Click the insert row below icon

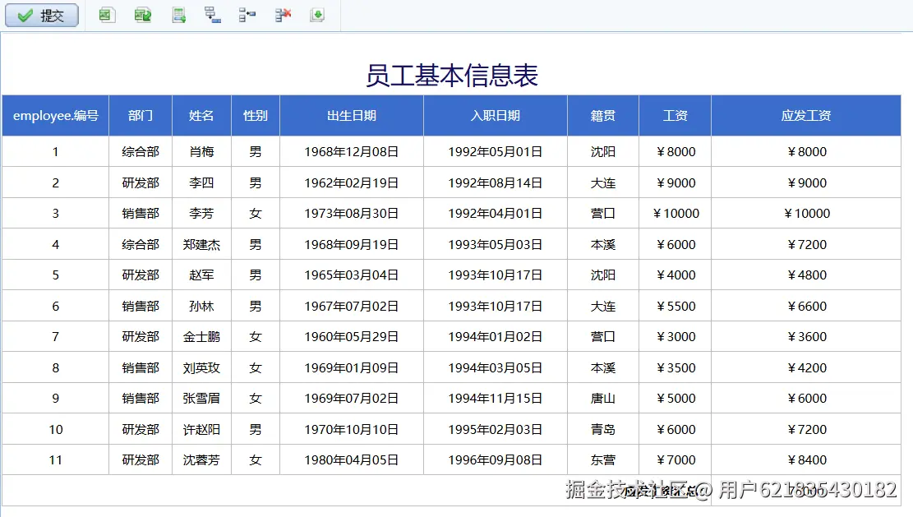(x=213, y=15)
